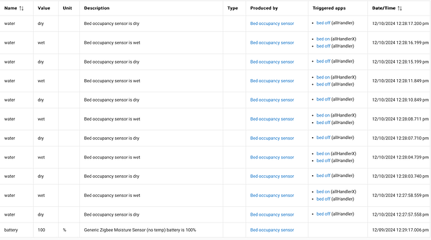Open 'bed on' app in 12:28:08.711 row
The width and height of the screenshot is (431, 240).
323,115
